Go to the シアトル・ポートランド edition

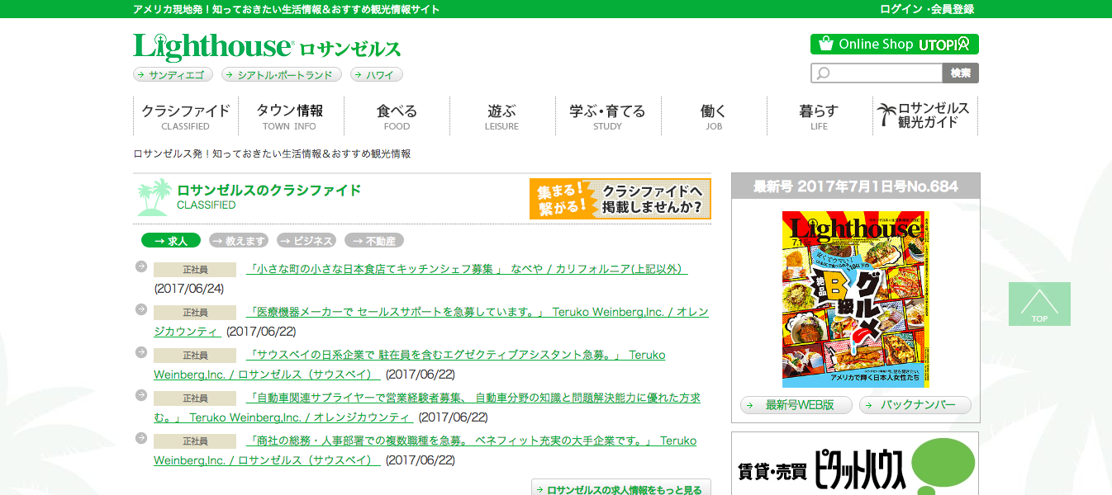(x=282, y=74)
